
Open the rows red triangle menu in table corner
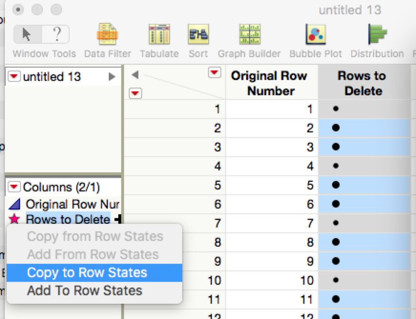click(x=135, y=93)
